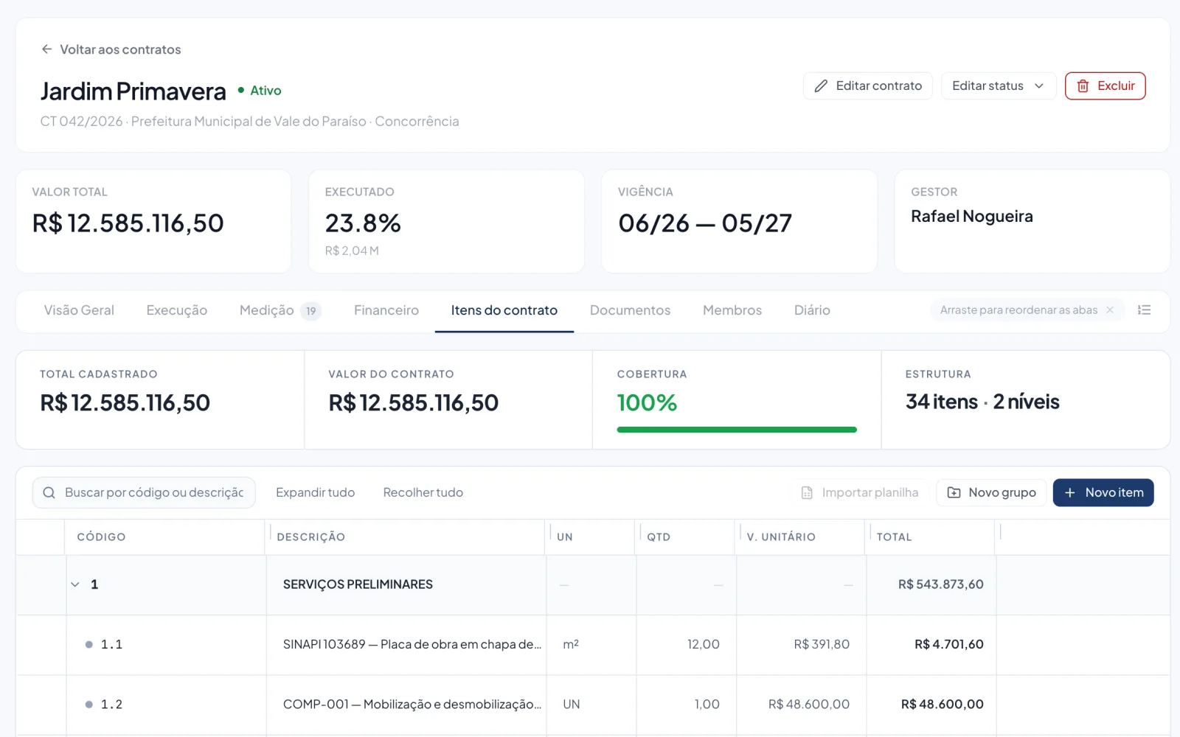The width and height of the screenshot is (1180, 737).
Task: Open the Documentos tab
Action: click(630, 310)
